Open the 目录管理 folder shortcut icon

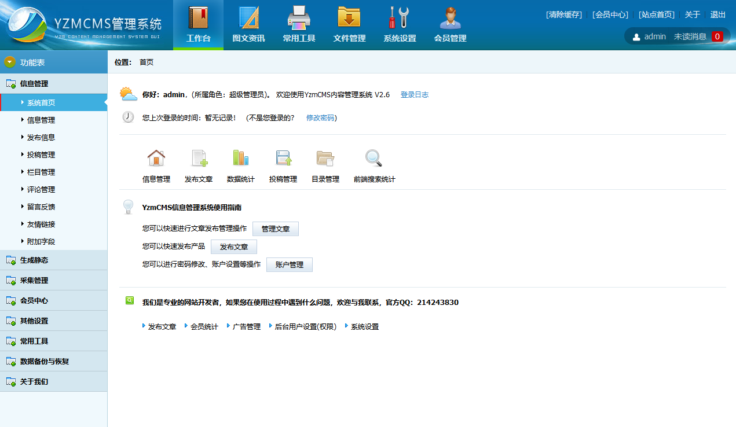point(325,158)
